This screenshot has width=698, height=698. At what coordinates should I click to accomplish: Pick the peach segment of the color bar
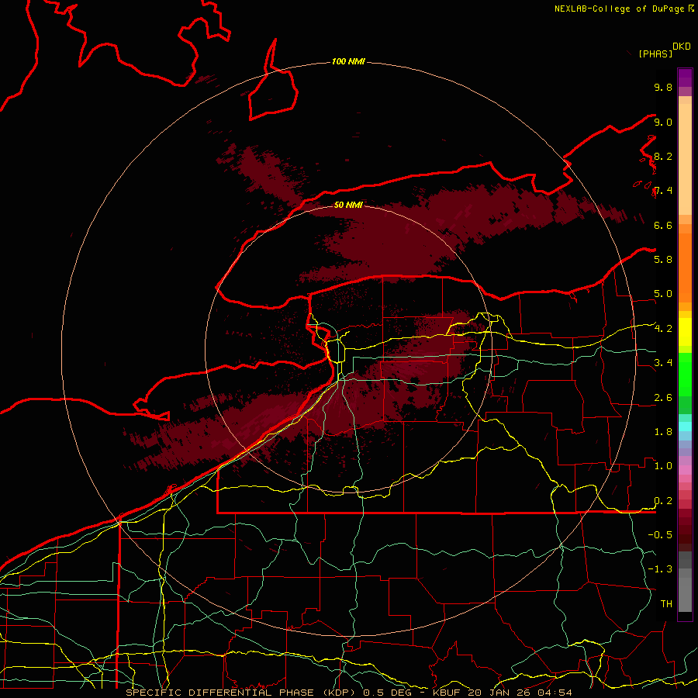pos(685,161)
